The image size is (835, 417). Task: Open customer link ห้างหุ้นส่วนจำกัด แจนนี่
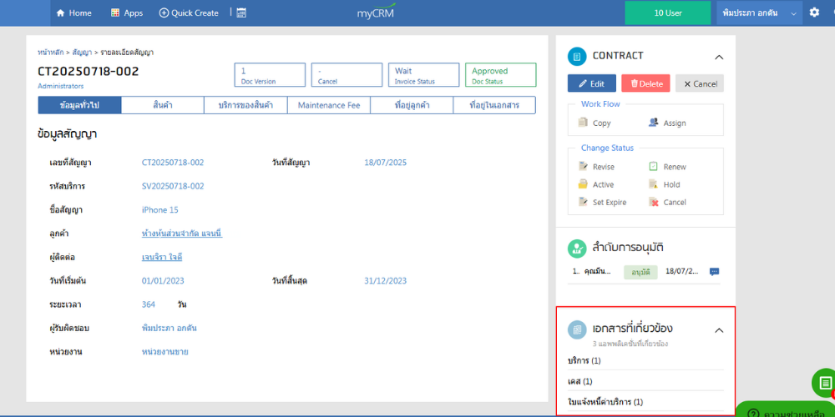[182, 234]
